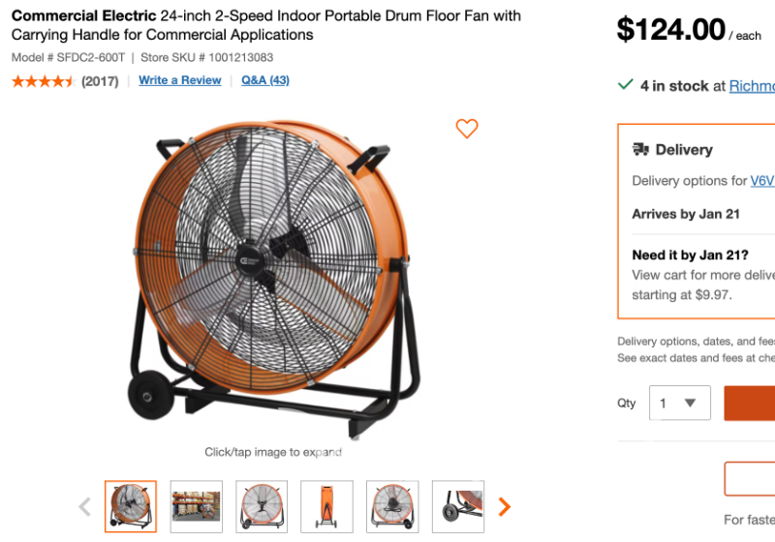Select the rear-view fan thumbnail
This screenshot has width=775, height=542.
(392, 506)
